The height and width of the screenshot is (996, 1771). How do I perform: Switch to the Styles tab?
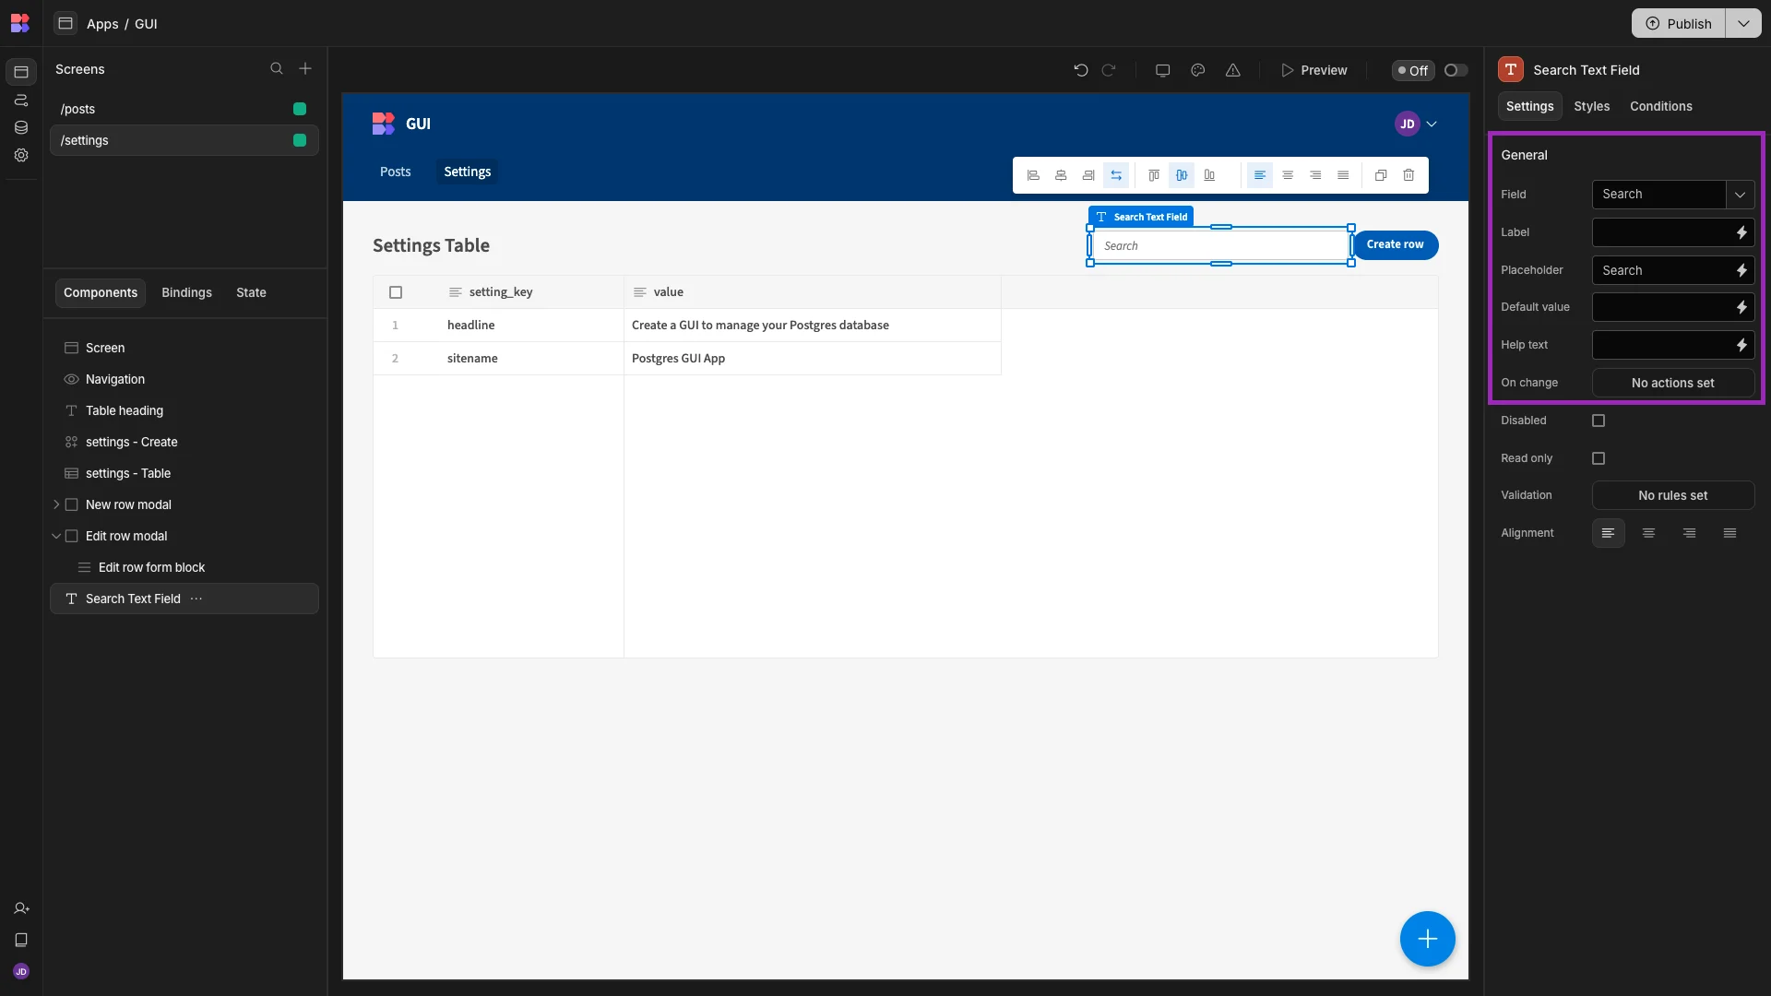(x=1591, y=106)
